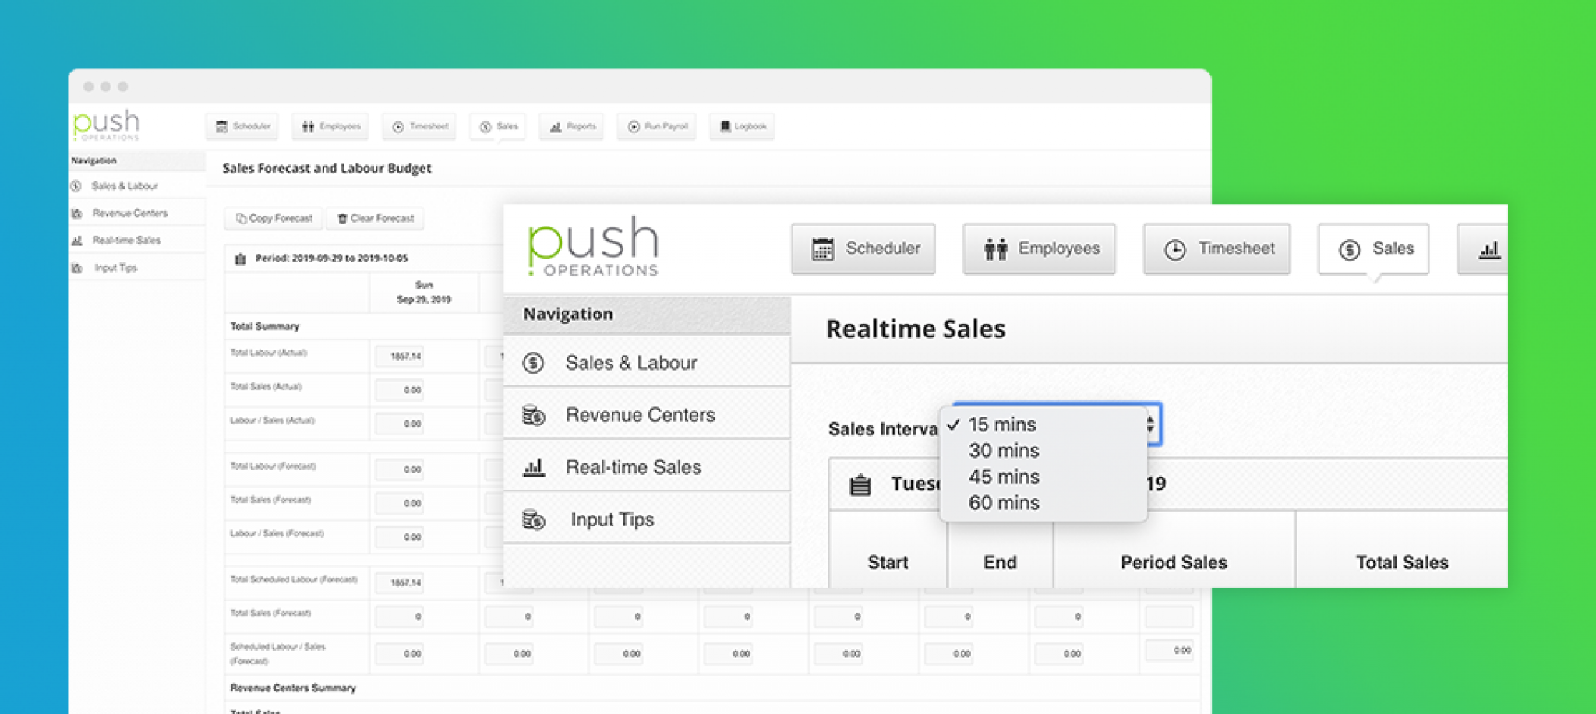Open the Reports icon
Image resolution: width=1596 pixels, height=714 pixels.
(571, 126)
